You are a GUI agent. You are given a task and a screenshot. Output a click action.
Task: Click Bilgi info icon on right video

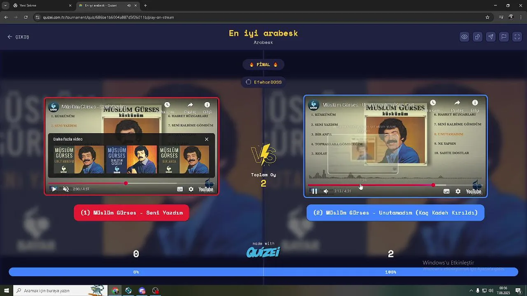coord(475,103)
